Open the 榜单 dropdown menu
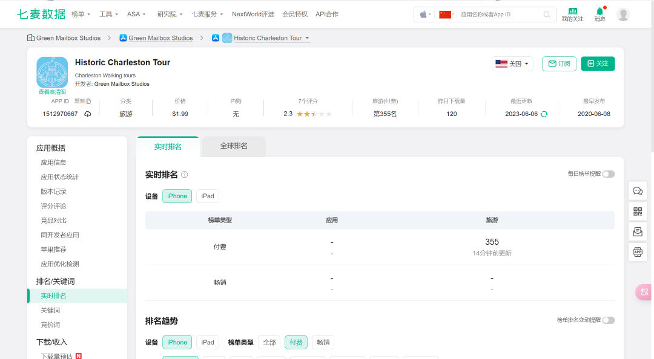 [x=81, y=14]
